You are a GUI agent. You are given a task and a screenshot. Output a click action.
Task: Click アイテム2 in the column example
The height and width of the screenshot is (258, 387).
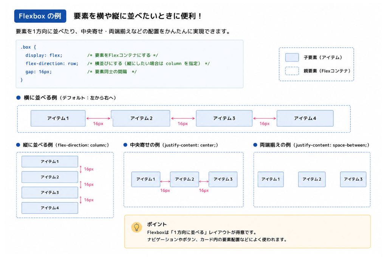50,177
